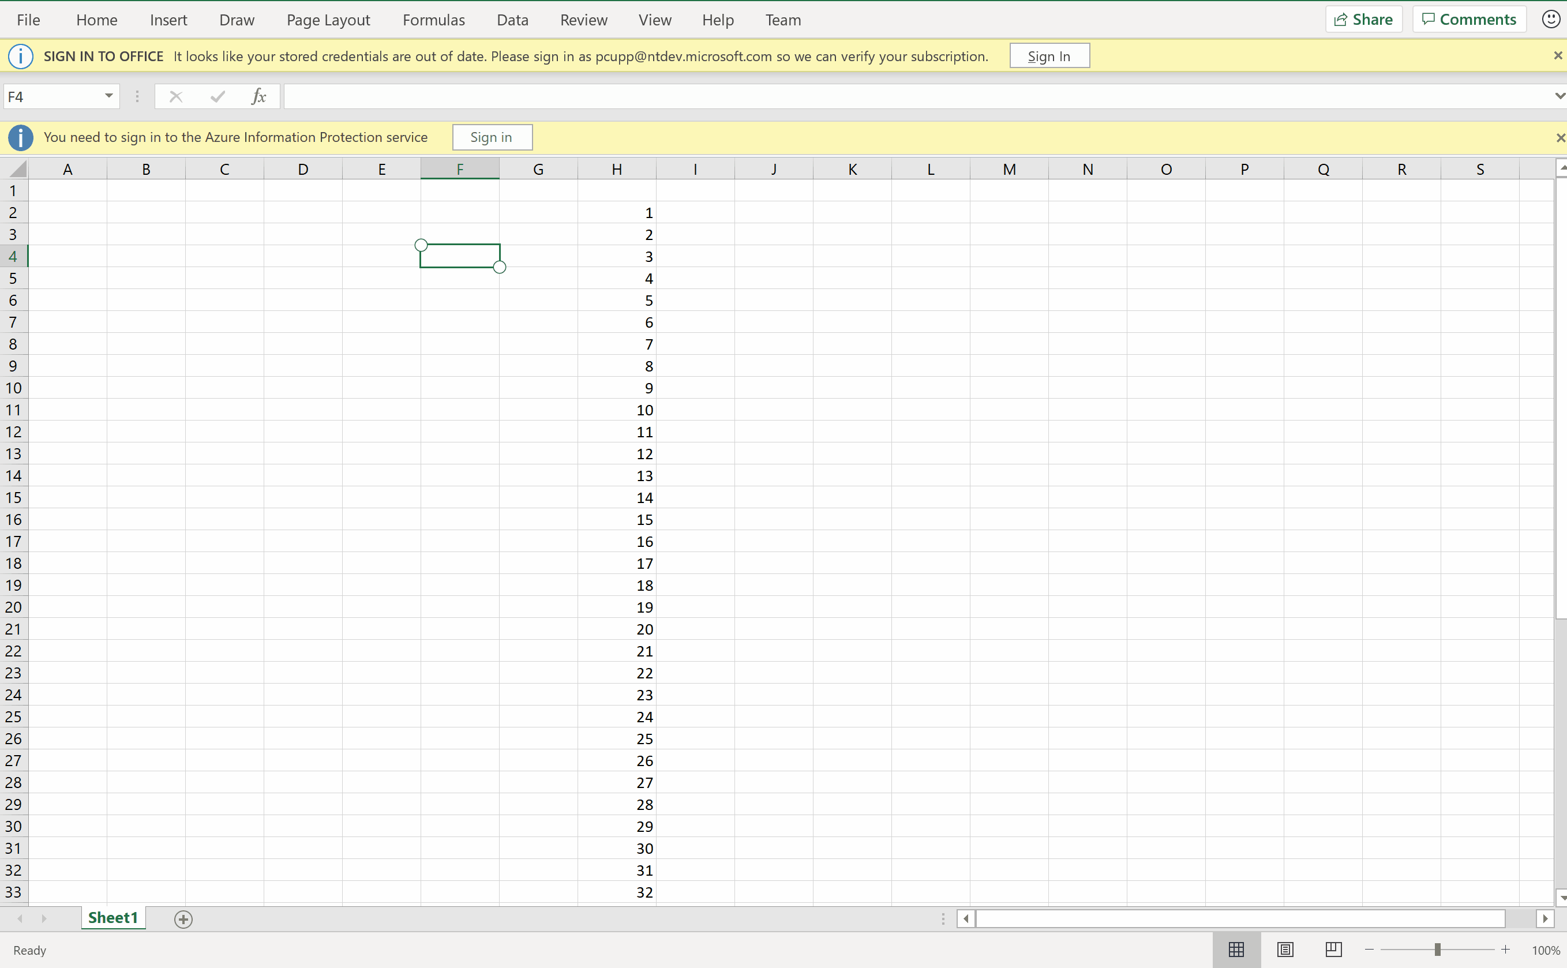Add a new sheet with plus icon
Image resolution: width=1567 pixels, height=968 pixels.
tap(183, 919)
